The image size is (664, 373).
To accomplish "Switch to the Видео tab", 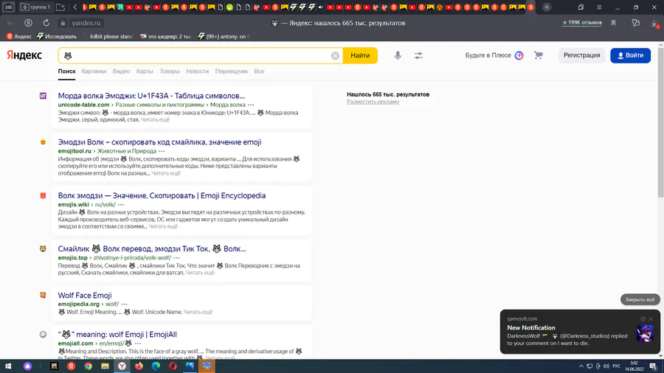I will pos(121,72).
